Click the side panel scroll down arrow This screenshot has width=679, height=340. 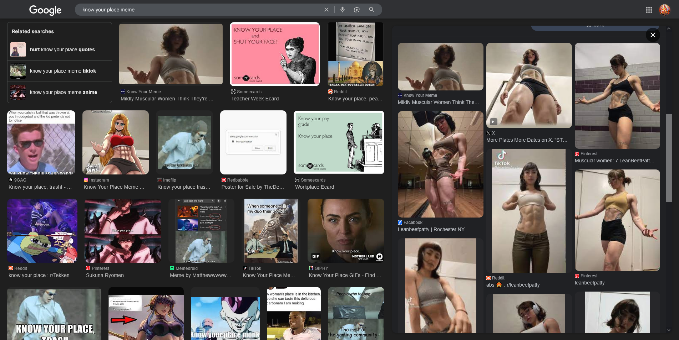coord(669,330)
